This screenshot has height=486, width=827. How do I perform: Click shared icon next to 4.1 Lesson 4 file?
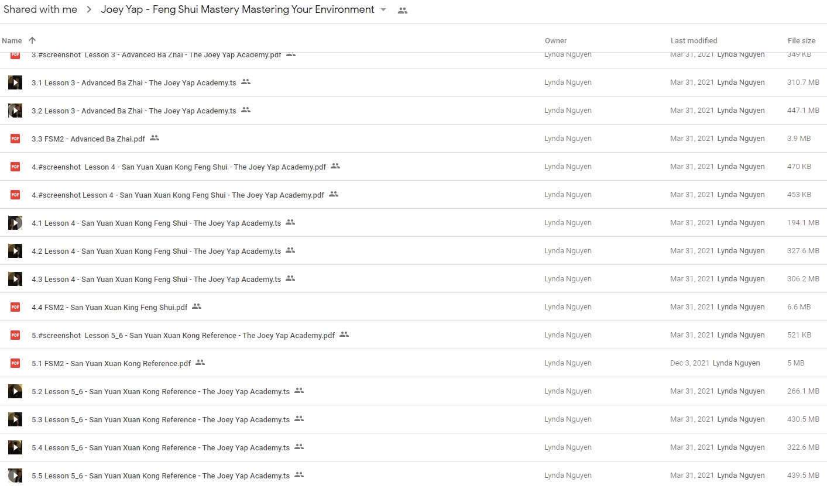[x=290, y=222]
